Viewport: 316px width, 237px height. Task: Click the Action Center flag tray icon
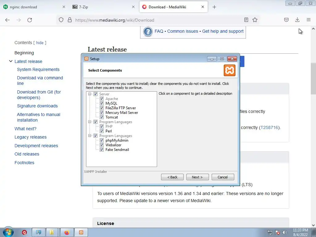coord(277,232)
